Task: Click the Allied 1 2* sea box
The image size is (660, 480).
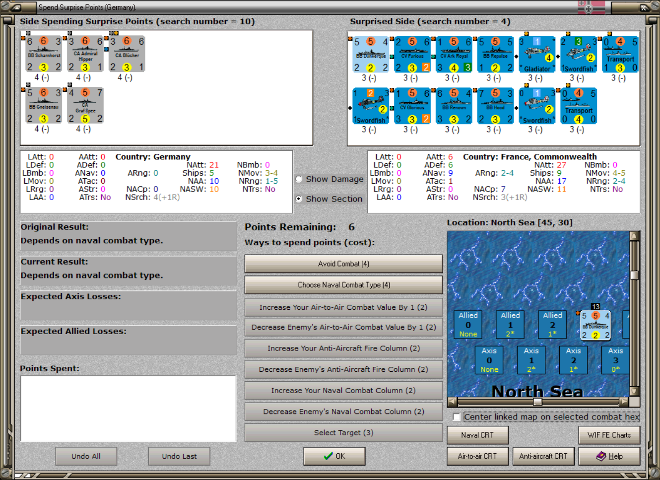Action: [510, 325]
